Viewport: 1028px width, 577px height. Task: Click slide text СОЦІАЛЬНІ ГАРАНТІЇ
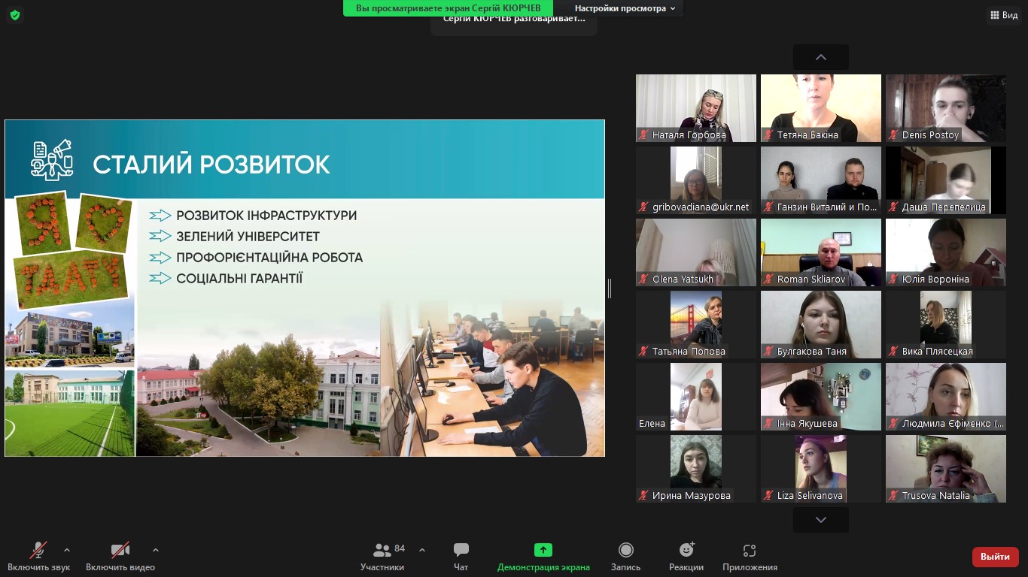point(239,279)
